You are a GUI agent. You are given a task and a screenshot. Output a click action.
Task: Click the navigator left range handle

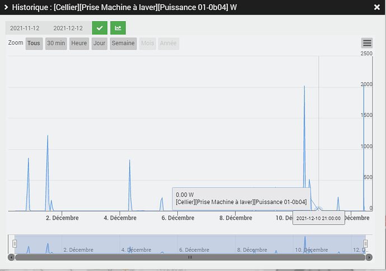point(15,244)
